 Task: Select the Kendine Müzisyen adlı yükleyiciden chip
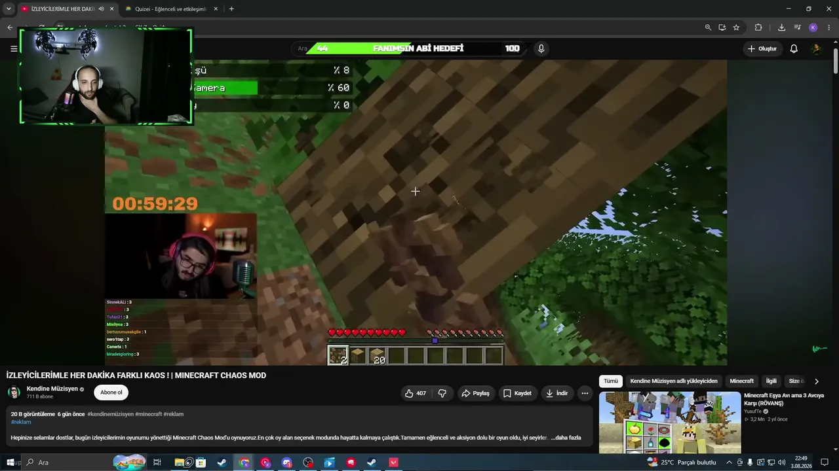(x=674, y=381)
